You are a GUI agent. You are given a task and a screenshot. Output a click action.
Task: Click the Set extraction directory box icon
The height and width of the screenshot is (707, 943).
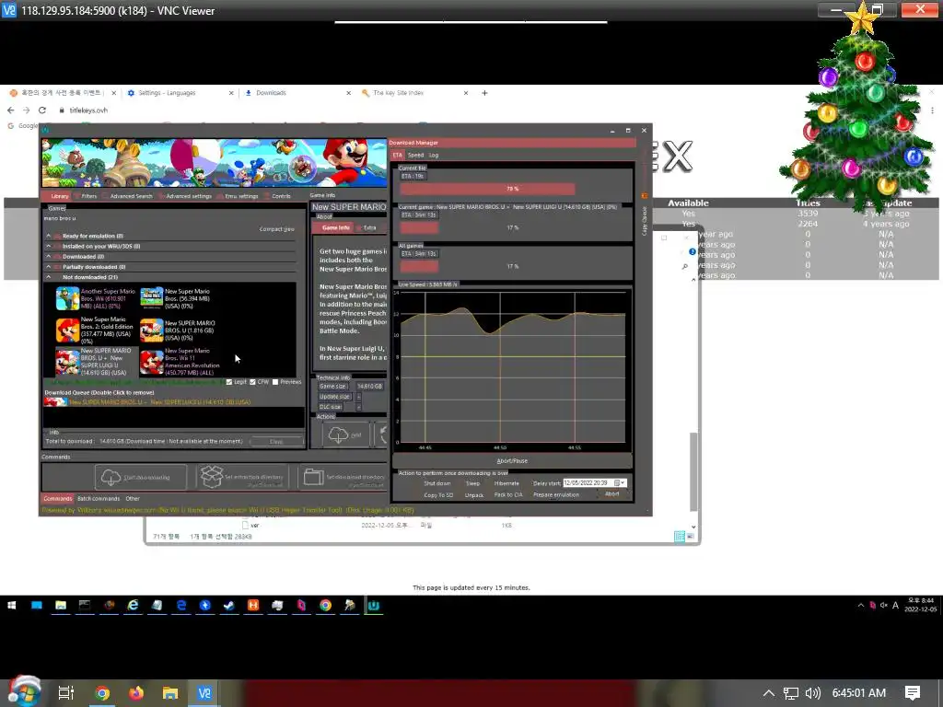212,477
